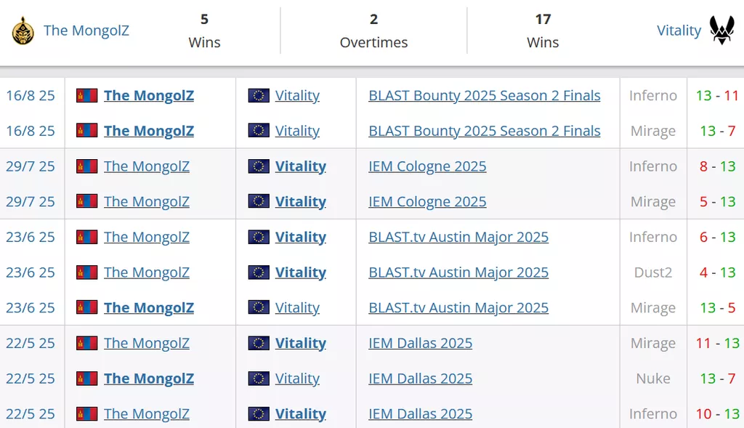Viewport: 744px width, 428px height.
Task: Click Mongolia flag in Dust2 match row
Action: (x=87, y=272)
